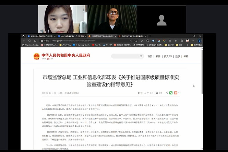Go back using the browser back arrow
Screen dimensions: 228x152
pyautogui.click(x=24, y=41)
